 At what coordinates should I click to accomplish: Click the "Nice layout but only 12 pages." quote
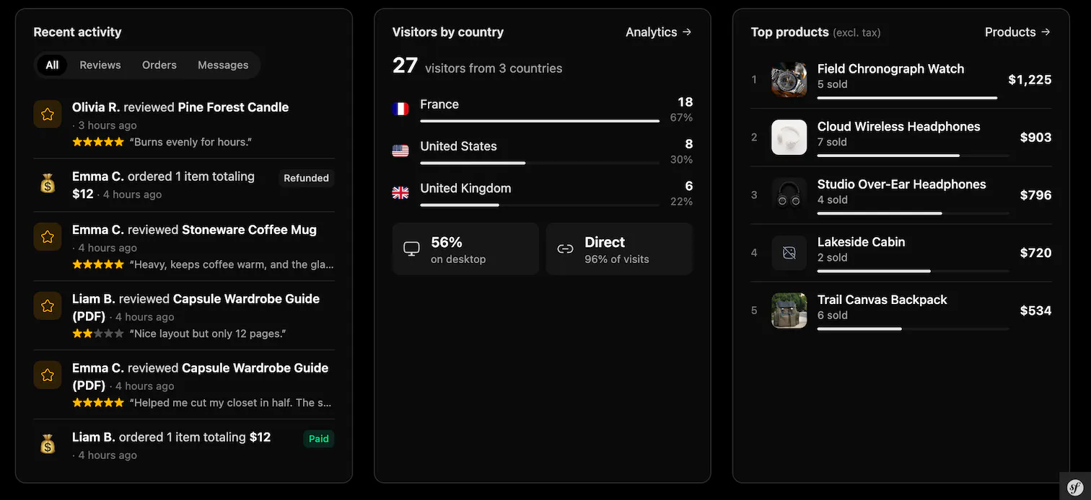pyautogui.click(x=208, y=334)
